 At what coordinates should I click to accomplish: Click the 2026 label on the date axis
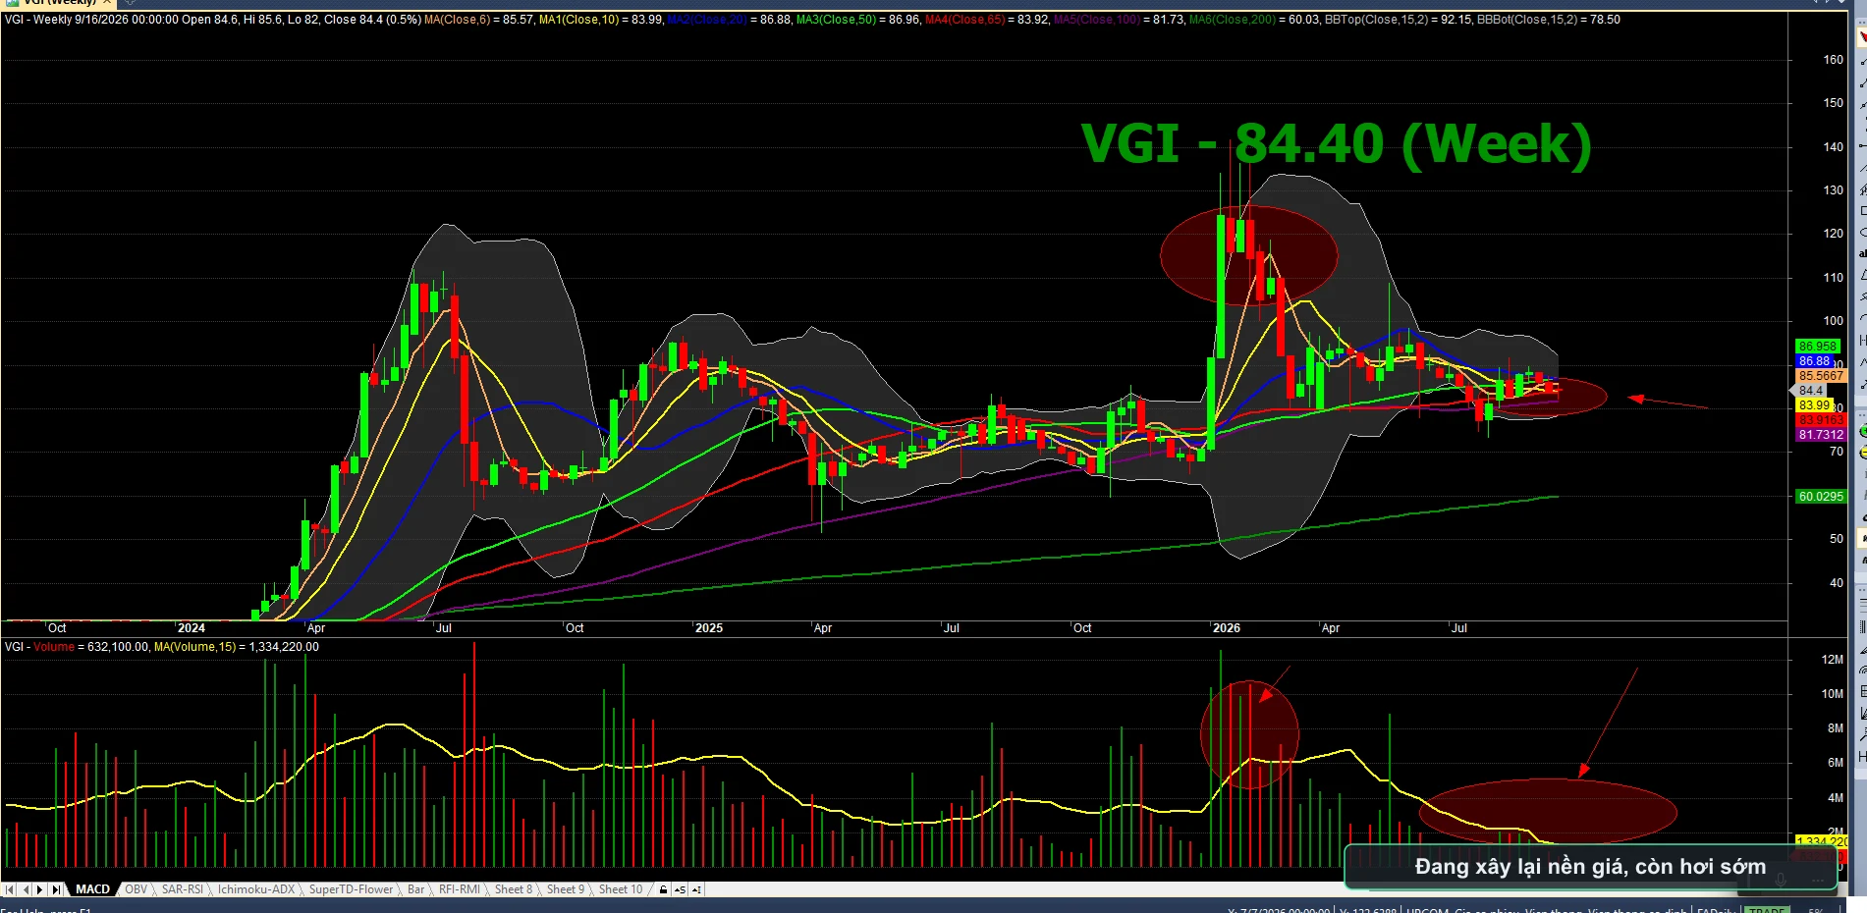[1227, 628]
